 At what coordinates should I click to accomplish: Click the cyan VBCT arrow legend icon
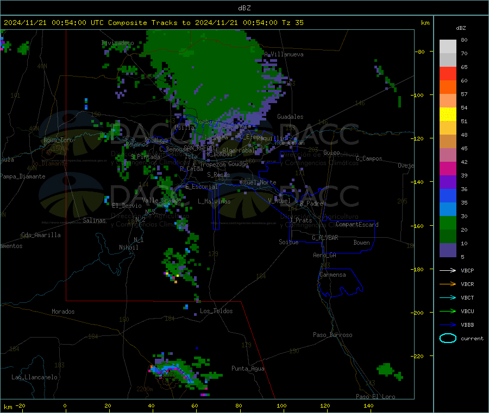(448, 298)
